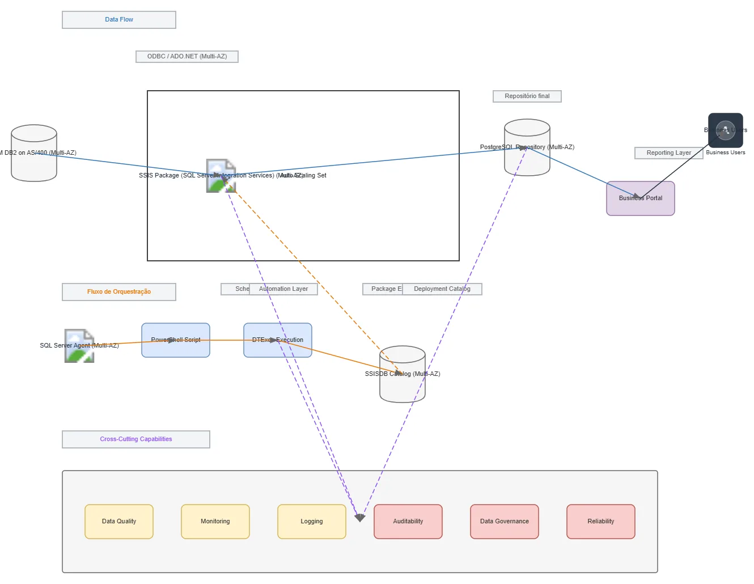Select the Automation Layer label
The width and height of the screenshot is (754, 584).
click(283, 289)
